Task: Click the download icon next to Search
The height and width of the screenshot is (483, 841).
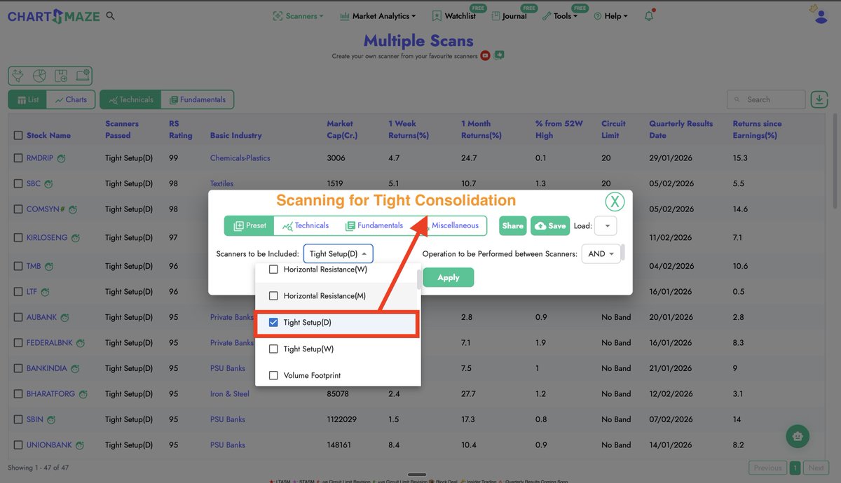Action: [x=819, y=99]
